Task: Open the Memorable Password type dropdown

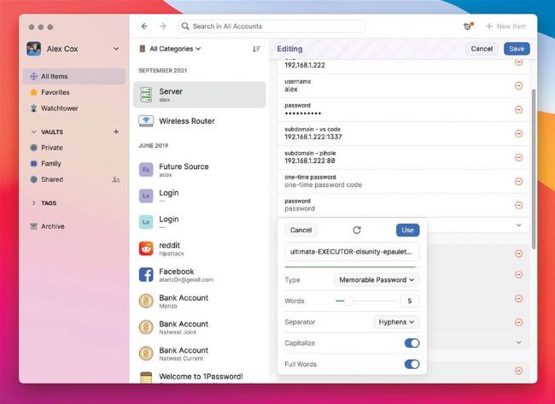Action: point(377,279)
